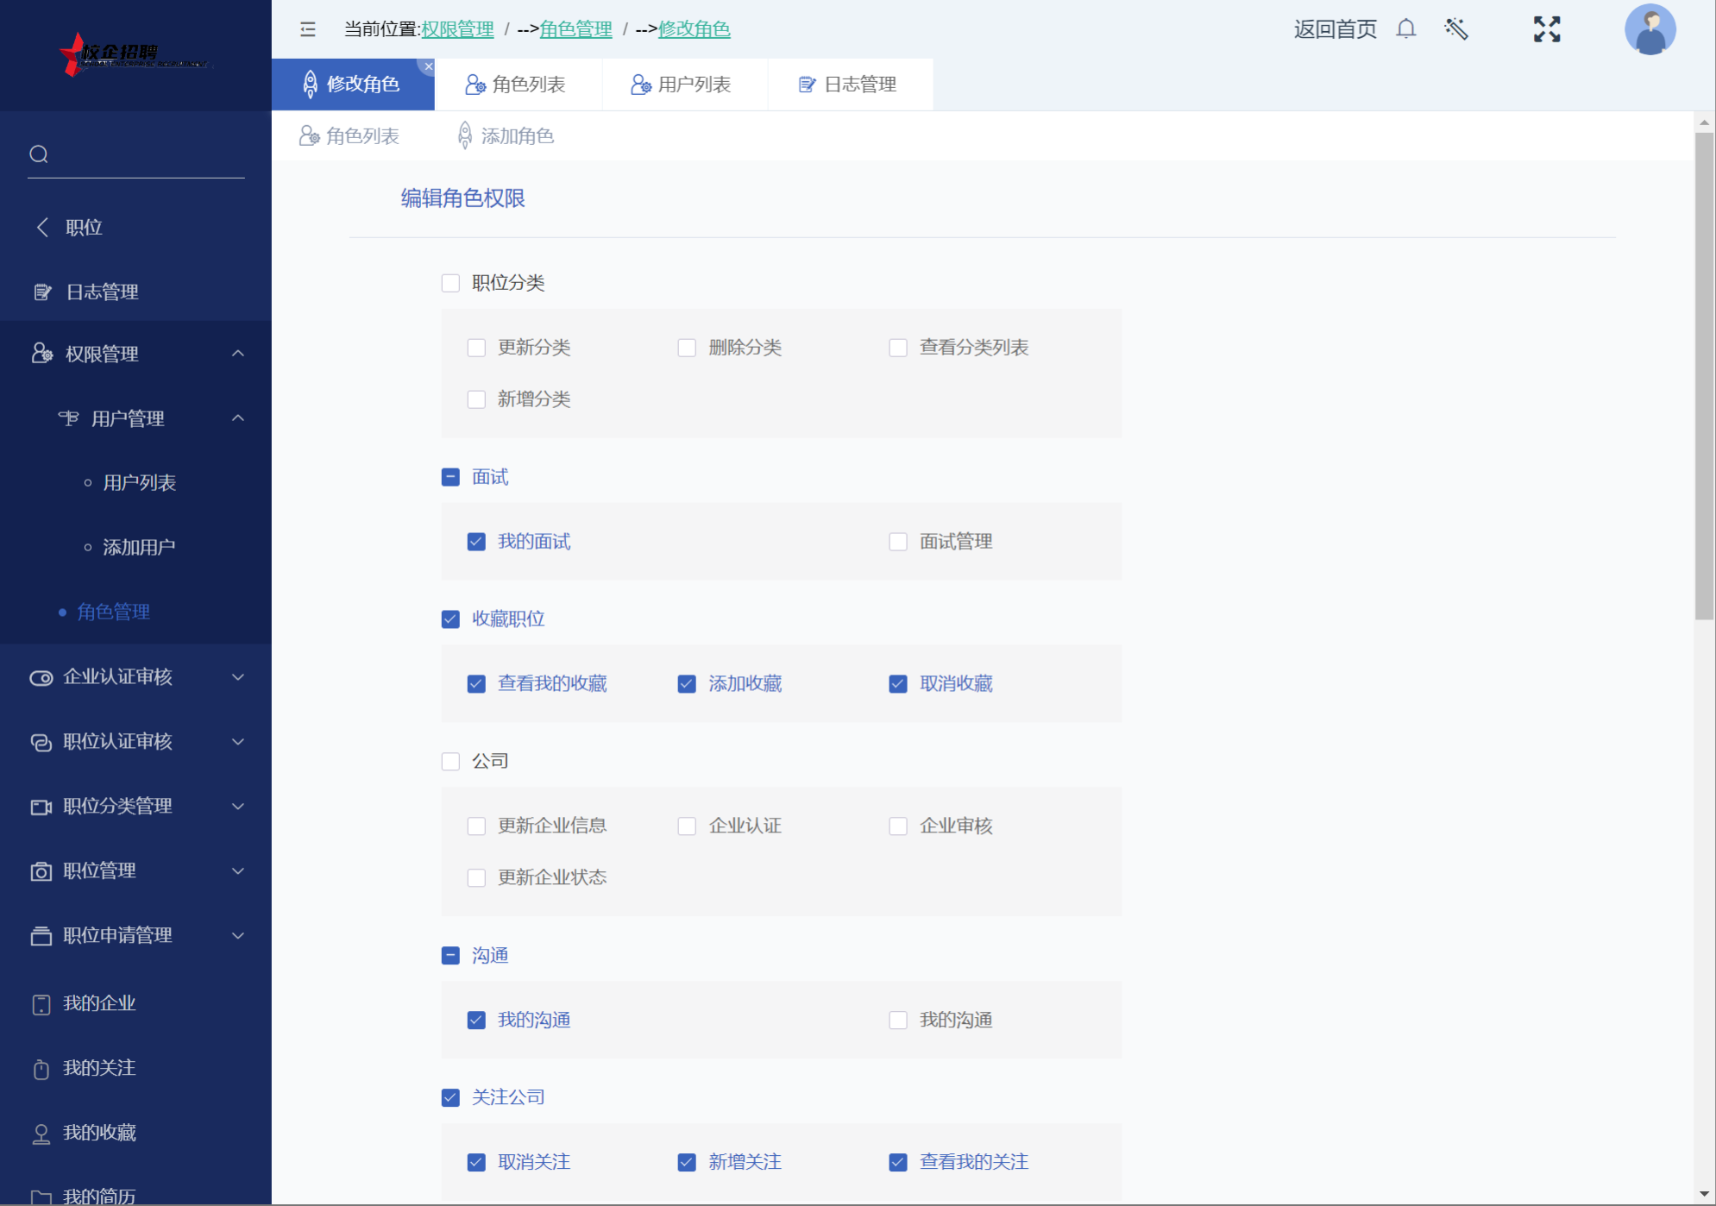Viewport: 1716px width, 1206px height.
Task: Follow the 角色管理 breadcrumb link
Action: 575,29
